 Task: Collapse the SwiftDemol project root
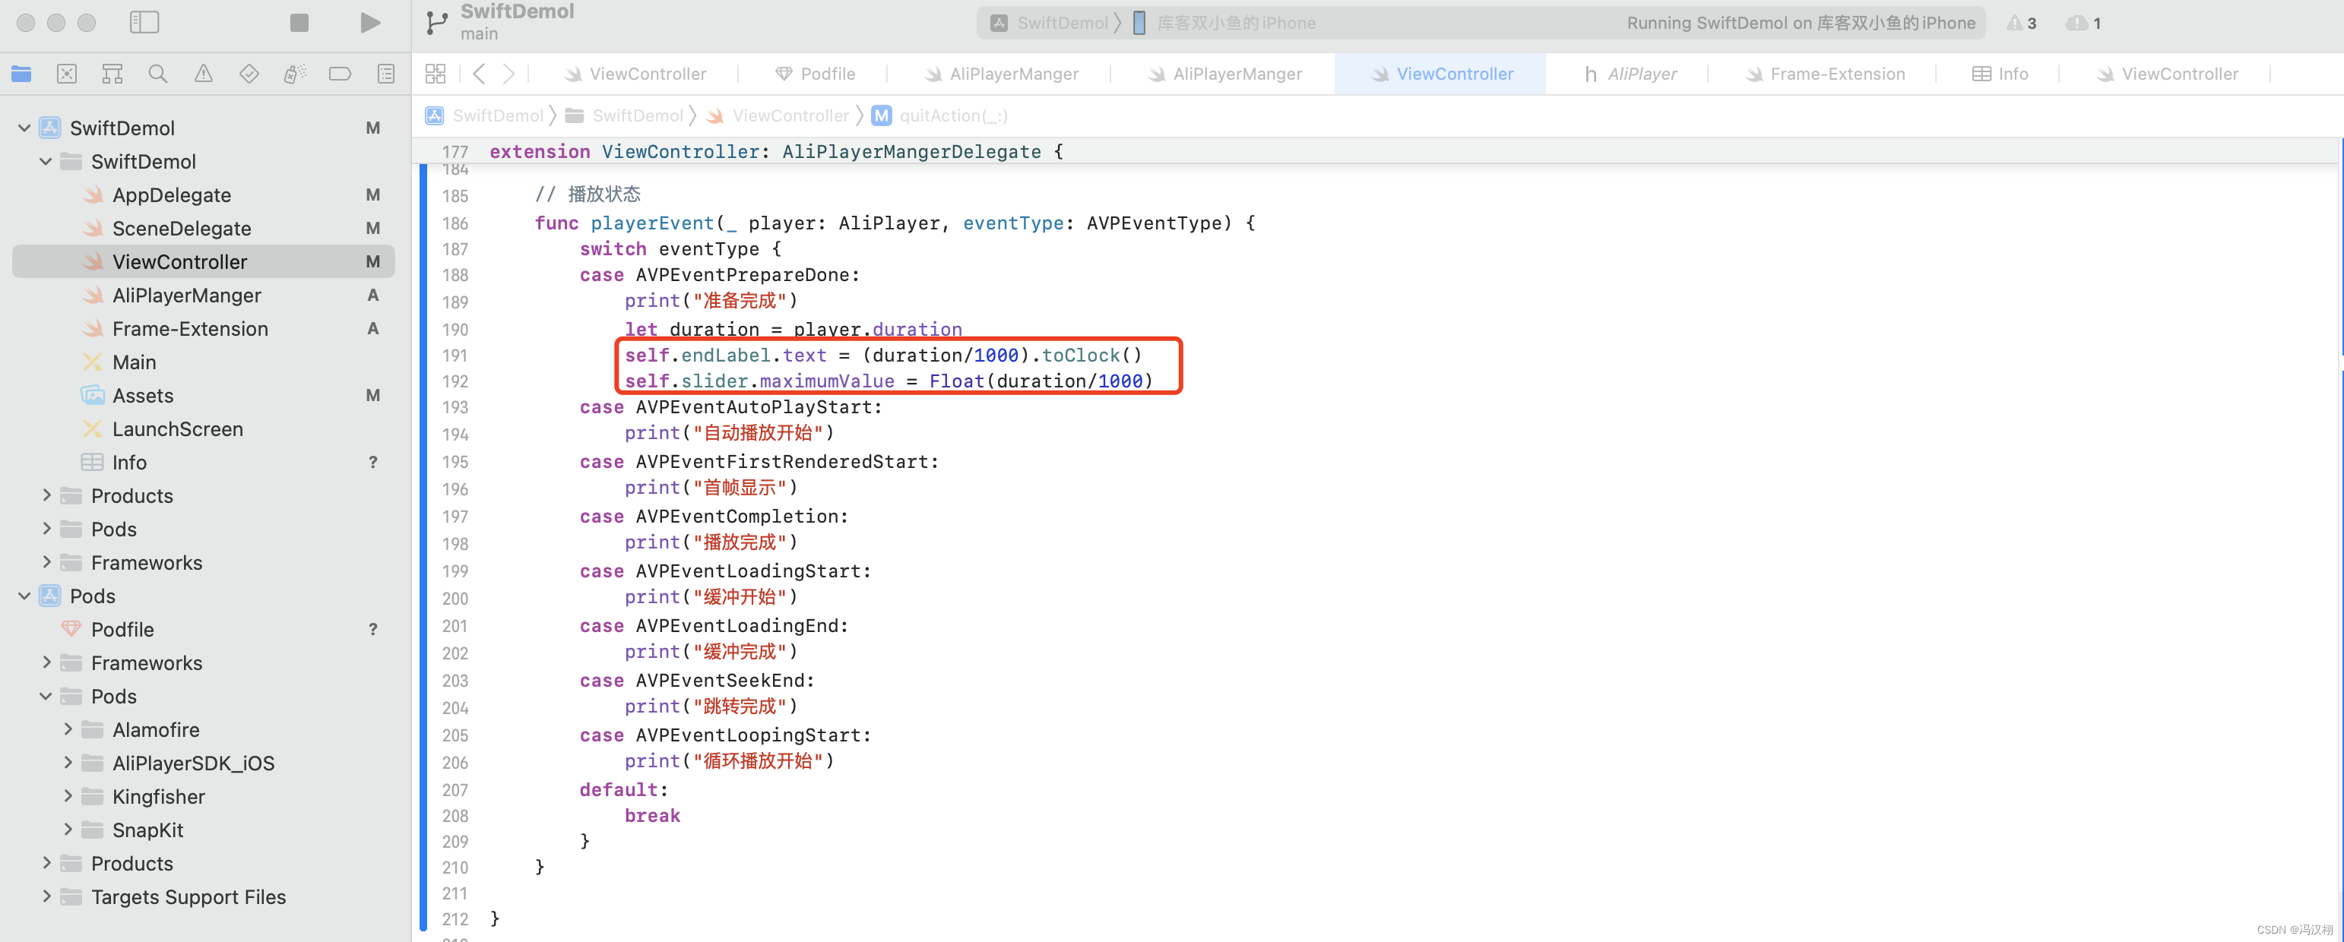click(24, 128)
